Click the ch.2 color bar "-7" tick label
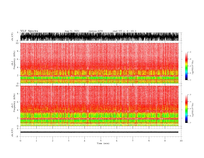The width and height of the screenshot is (204, 158). 190,123
